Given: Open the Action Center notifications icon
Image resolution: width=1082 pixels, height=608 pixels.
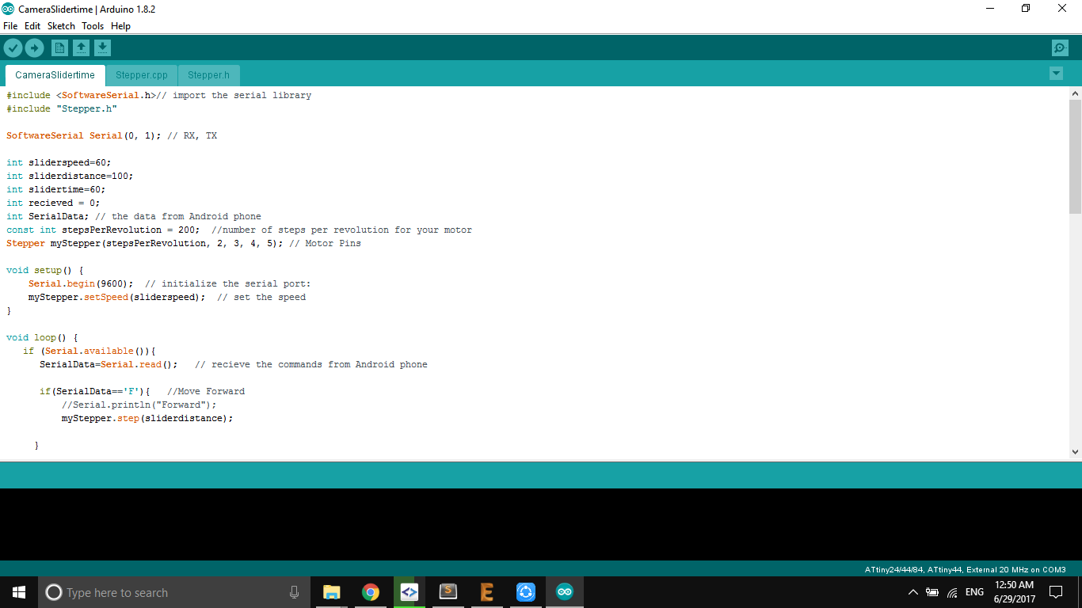Looking at the screenshot, I should (x=1056, y=592).
